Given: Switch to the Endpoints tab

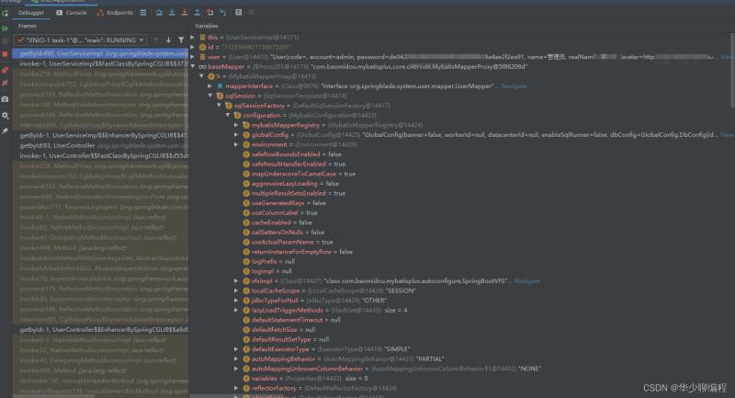Looking at the screenshot, I should tap(116, 13).
